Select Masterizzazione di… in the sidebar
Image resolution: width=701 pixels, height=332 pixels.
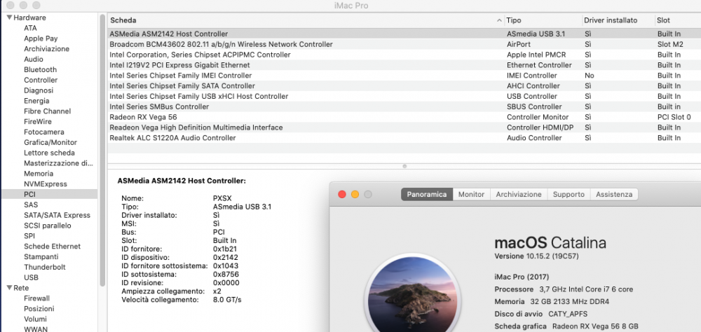click(x=59, y=163)
